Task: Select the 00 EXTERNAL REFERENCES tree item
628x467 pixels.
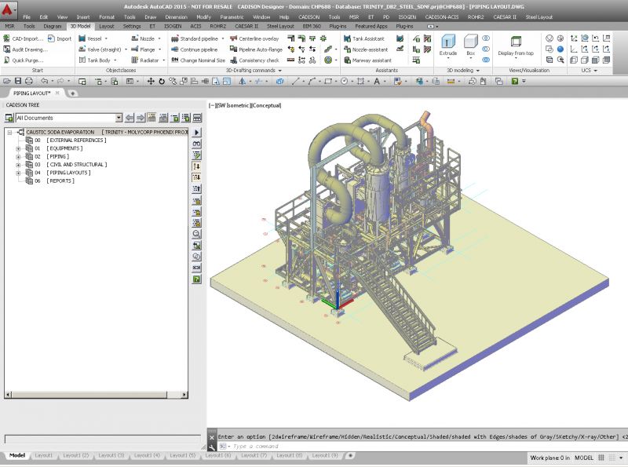Action: (66, 140)
